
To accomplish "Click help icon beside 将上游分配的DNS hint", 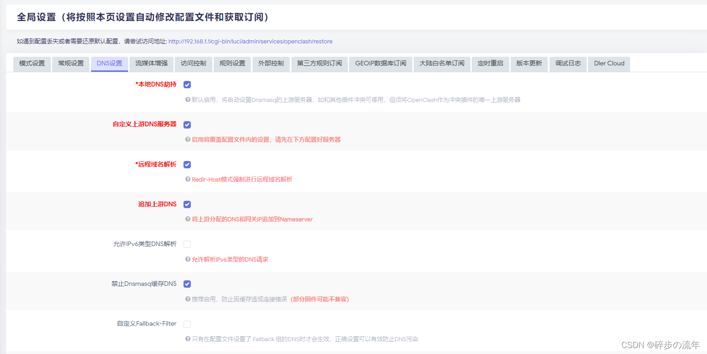I will pos(188,219).
